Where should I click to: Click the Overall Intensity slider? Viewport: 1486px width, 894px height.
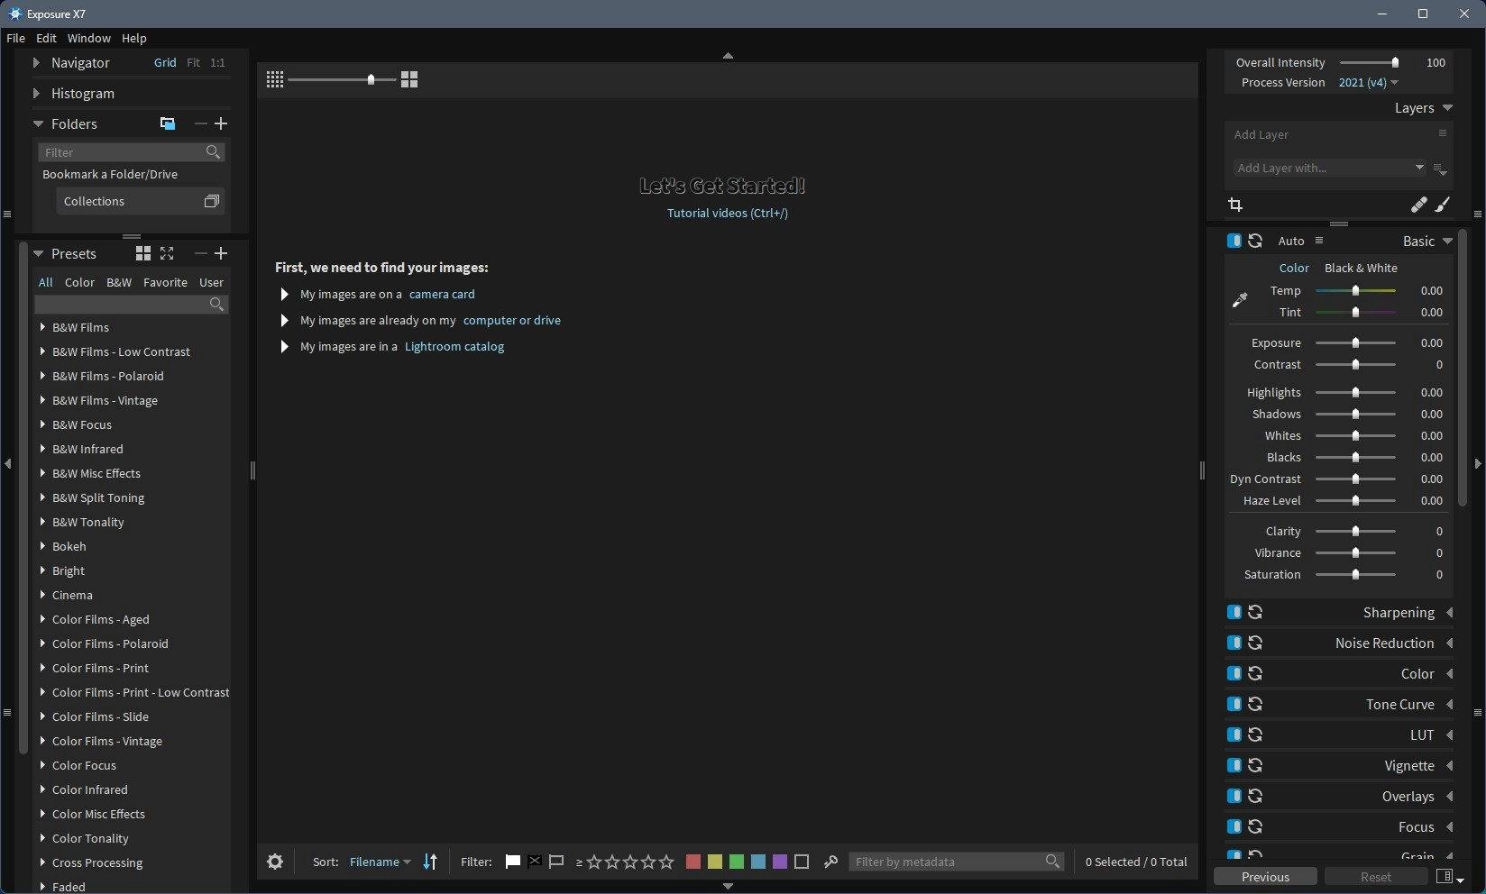click(1369, 62)
